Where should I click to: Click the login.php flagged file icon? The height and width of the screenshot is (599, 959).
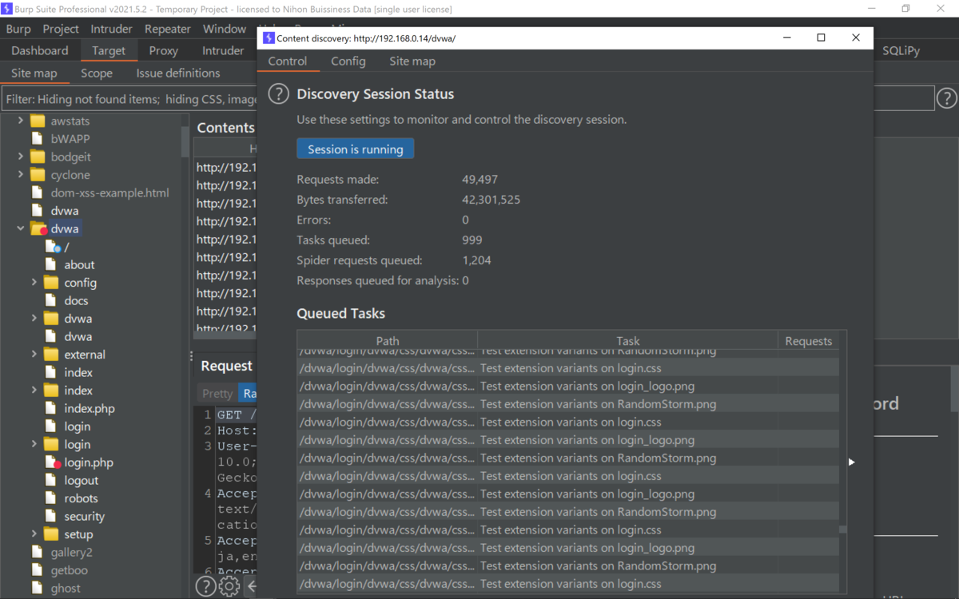53,462
